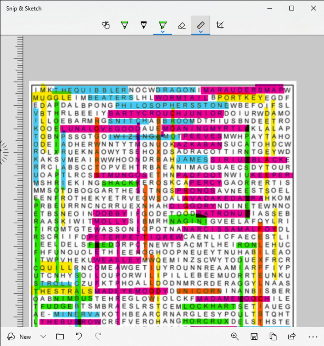This screenshot has width=324, height=346.
Task: Click the highlighted word NIMBUS
Action: point(72,299)
